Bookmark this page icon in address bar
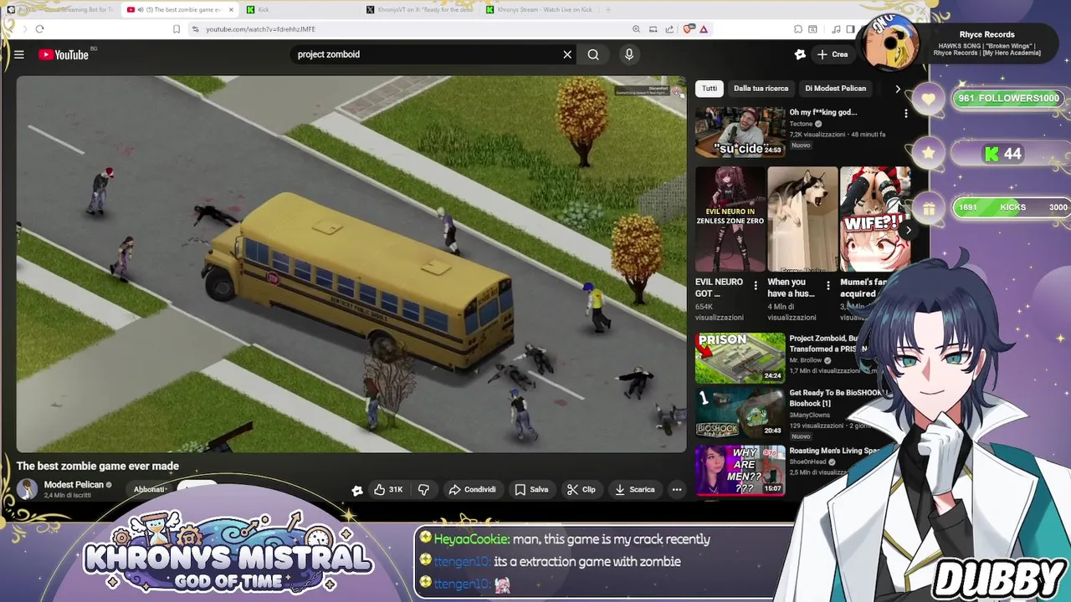The height and width of the screenshot is (602, 1071). [177, 29]
